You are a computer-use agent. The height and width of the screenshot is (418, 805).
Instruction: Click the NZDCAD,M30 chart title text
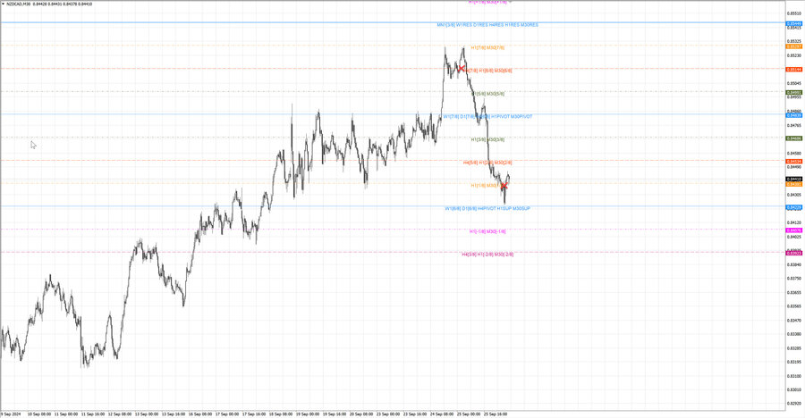(18, 4)
